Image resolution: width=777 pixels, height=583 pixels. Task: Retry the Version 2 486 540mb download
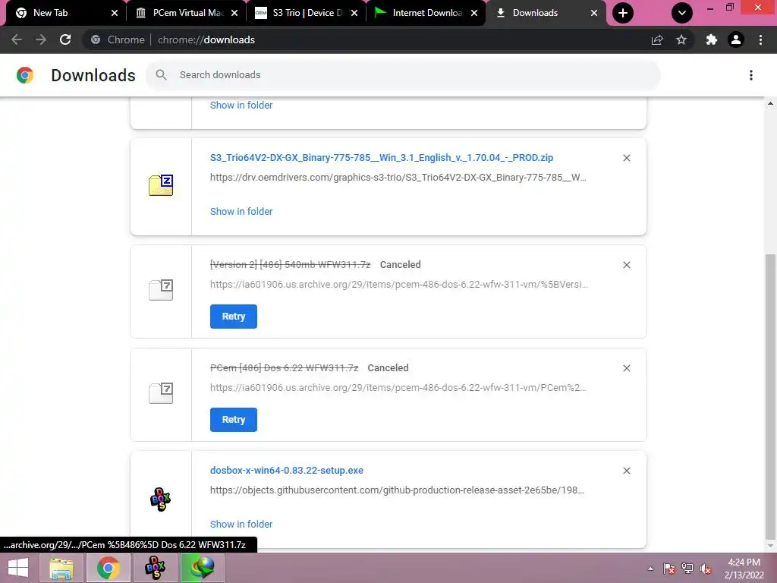point(234,317)
